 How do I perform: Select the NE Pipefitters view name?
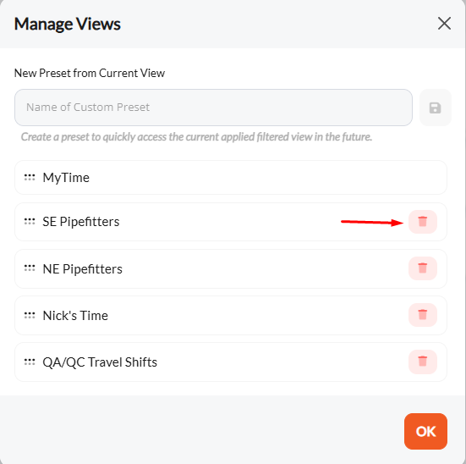tap(82, 268)
